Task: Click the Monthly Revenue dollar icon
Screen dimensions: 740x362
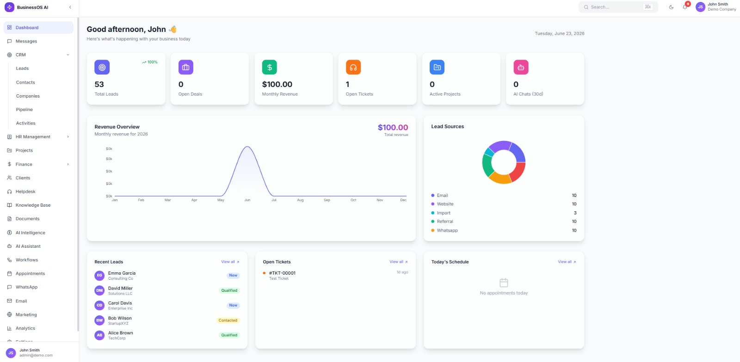Action: 270,67
